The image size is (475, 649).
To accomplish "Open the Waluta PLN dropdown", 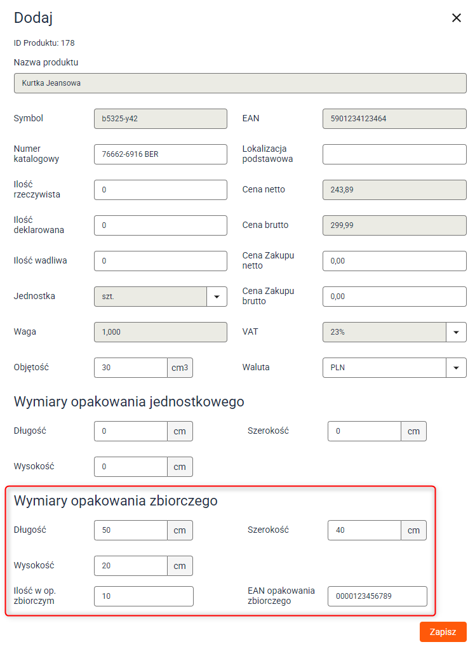I will (x=456, y=368).
